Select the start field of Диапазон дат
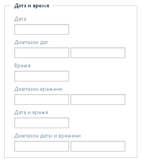Screen dimensions: 142x162 (42, 53)
